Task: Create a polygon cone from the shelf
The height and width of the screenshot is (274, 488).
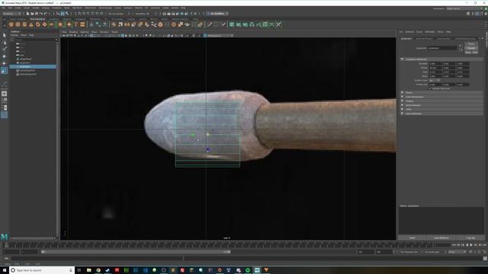Action: pyautogui.click(x=31, y=24)
